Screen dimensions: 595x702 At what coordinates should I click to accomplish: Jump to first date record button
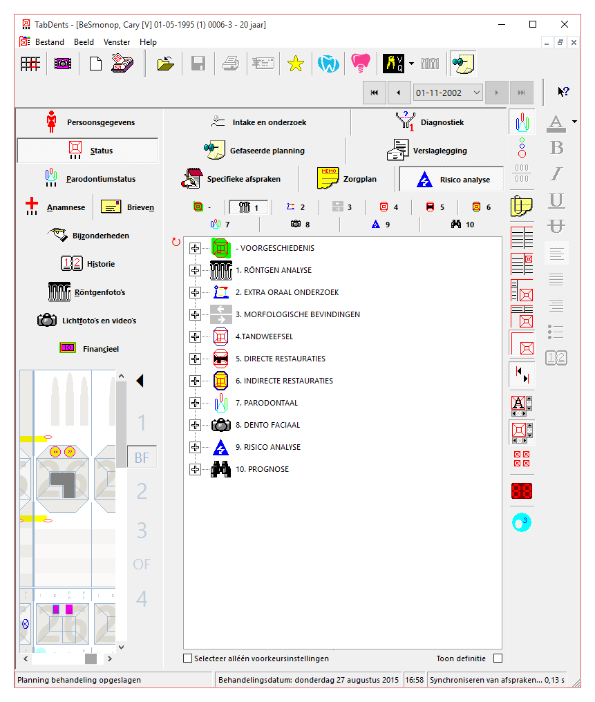point(375,93)
